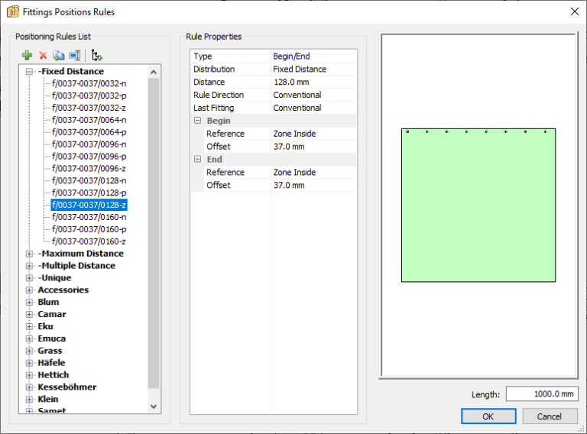Viewport: 587px width, 434px height.
Task: Open the Rule Direction Conventional value
Action: [x=313, y=95]
